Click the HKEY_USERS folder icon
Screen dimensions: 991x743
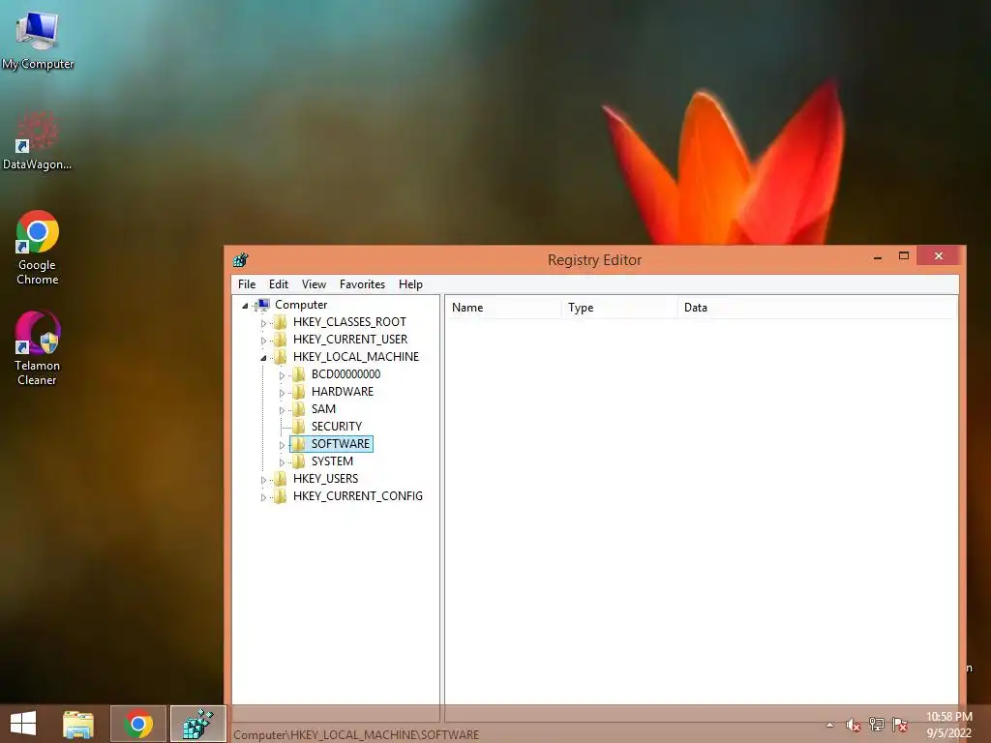(x=280, y=479)
